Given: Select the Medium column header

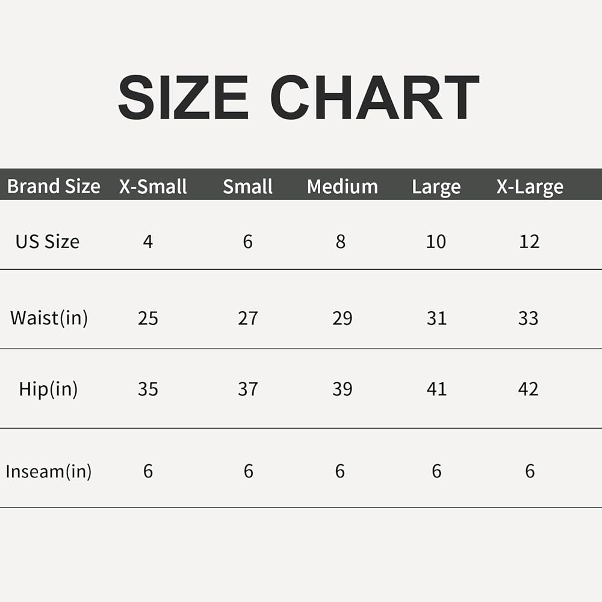Looking at the screenshot, I should pos(343,186).
